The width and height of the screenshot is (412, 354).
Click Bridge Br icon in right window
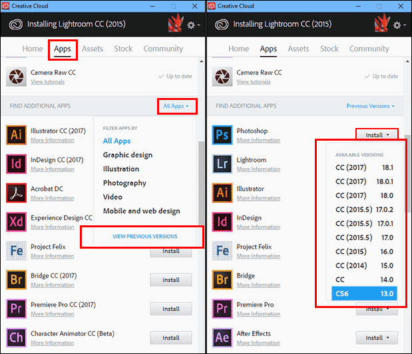click(222, 280)
